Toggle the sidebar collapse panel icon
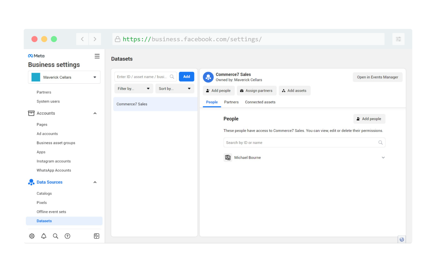This screenshot has height=272, width=436. 96,236
